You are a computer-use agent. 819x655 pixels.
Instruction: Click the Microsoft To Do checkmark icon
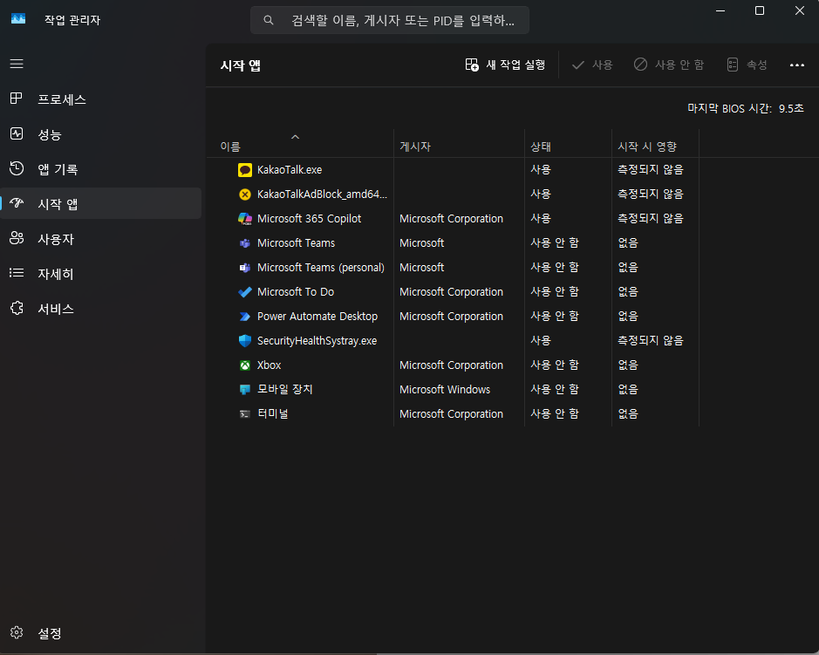tap(245, 292)
